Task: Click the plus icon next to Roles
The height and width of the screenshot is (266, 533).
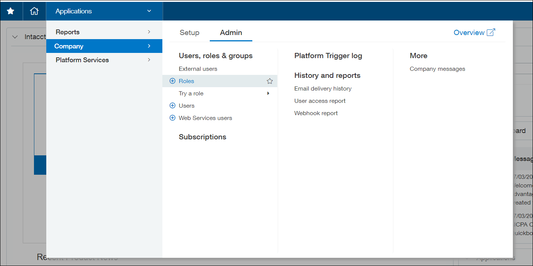Action: (x=172, y=80)
